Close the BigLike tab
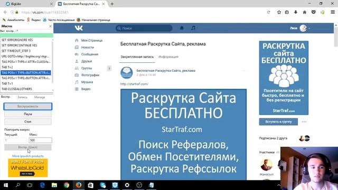Screen dimensions: 338x190 (51, 4)
